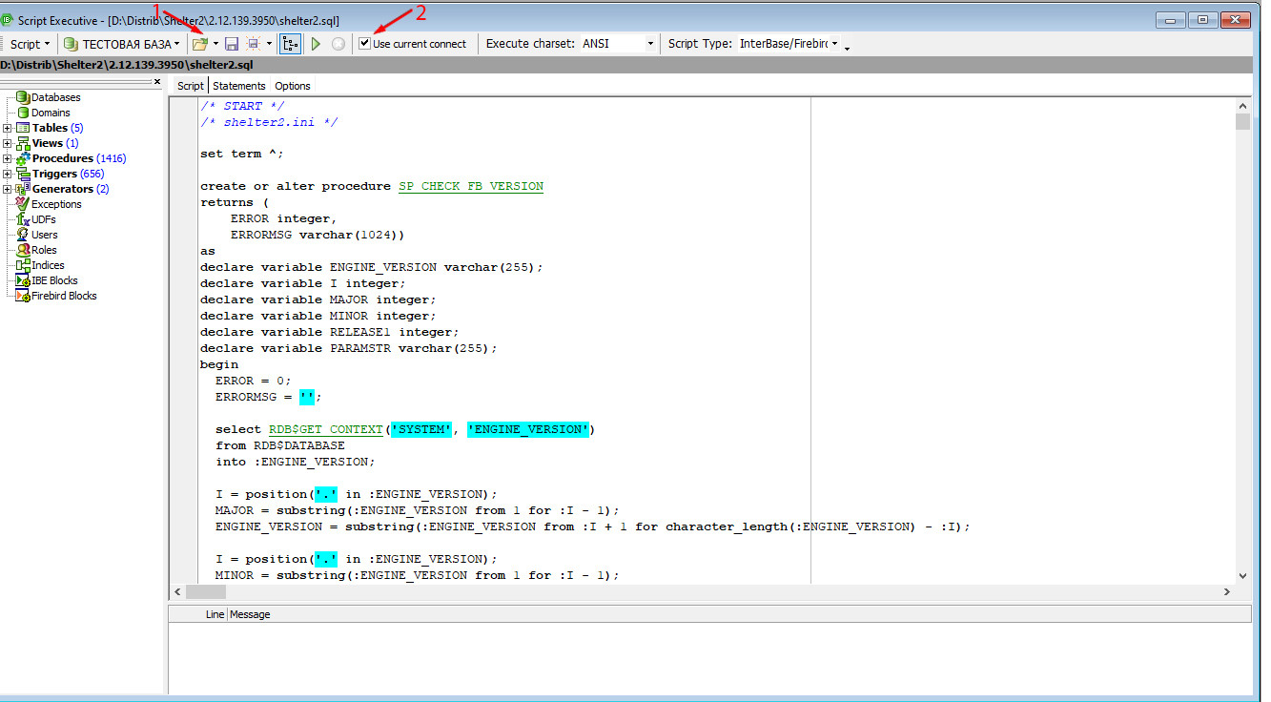The width and height of the screenshot is (1271, 702).
Task: Click the Message column header in messages
Action: click(250, 614)
